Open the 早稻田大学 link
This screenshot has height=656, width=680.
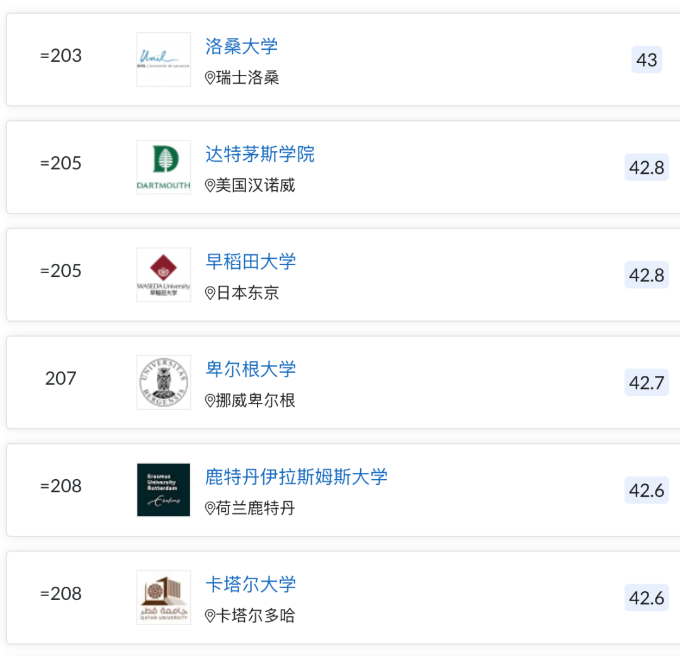[x=251, y=261]
